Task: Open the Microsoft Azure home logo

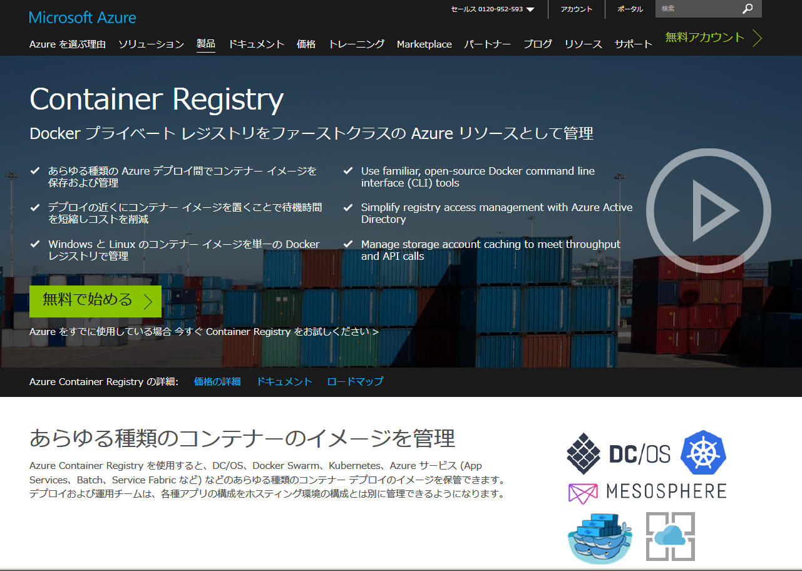Action: tap(83, 17)
